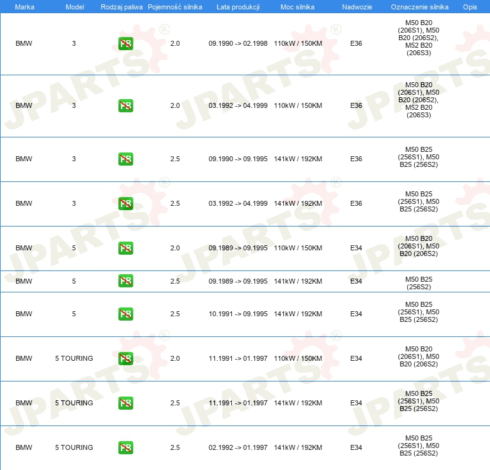Viewport: 490px width, 470px height.
Task: Click the fuel icon in the 09.1990 -> 09.1995 row
Action: (x=125, y=159)
